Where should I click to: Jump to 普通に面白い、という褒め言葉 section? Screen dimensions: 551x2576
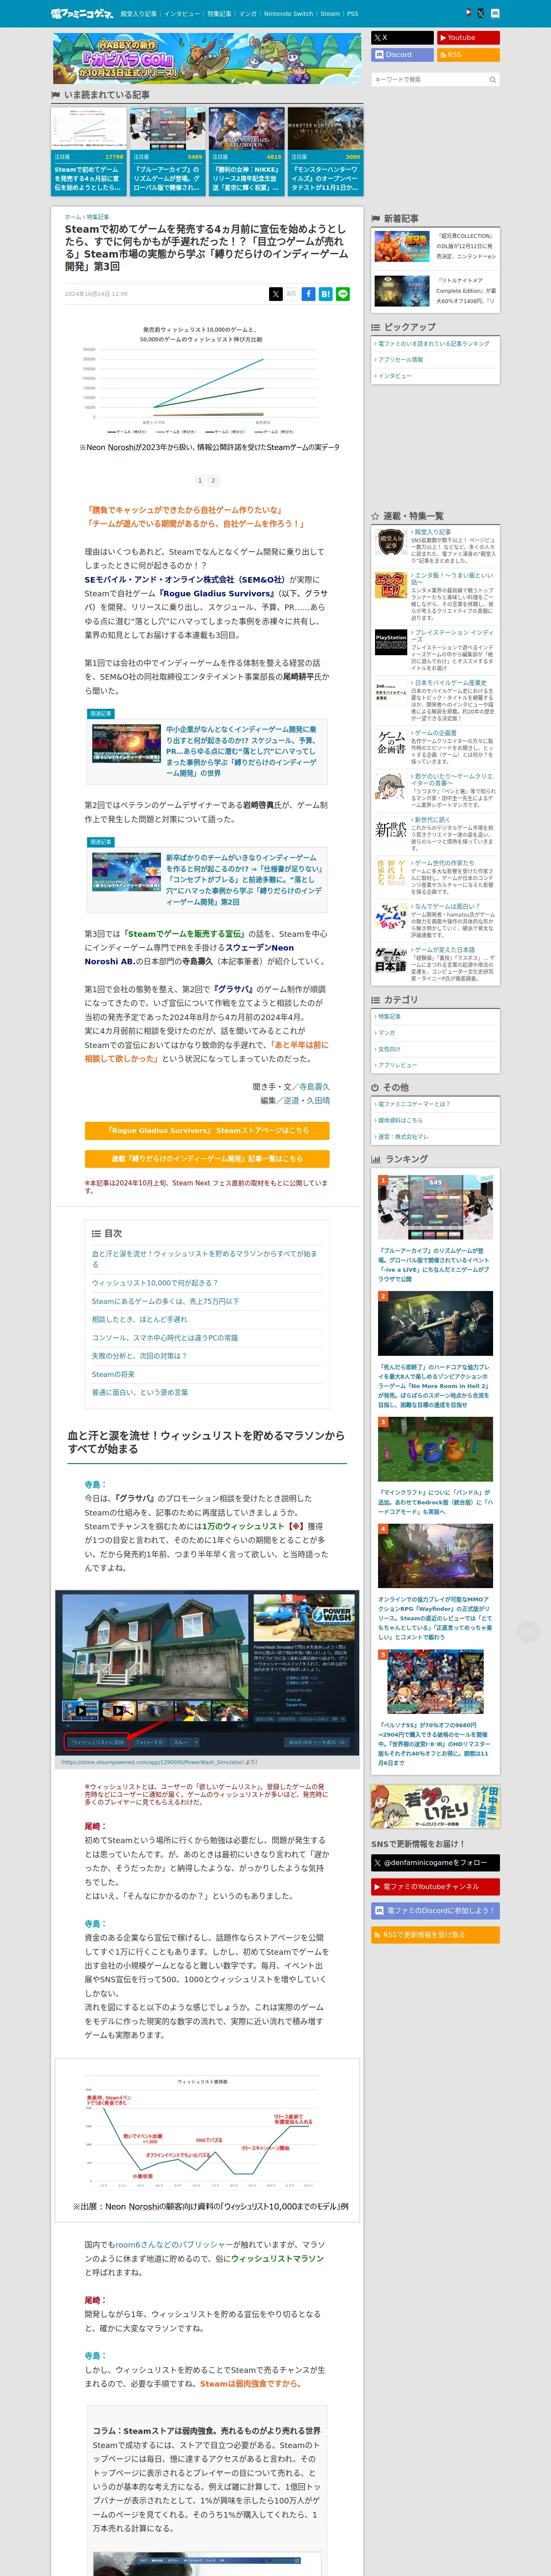tap(140, 1392)
